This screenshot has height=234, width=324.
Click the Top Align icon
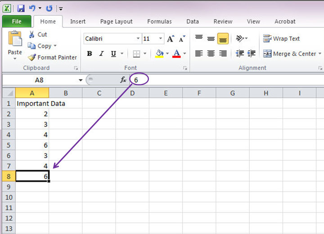pyautogui.click(x=198, y=39)
